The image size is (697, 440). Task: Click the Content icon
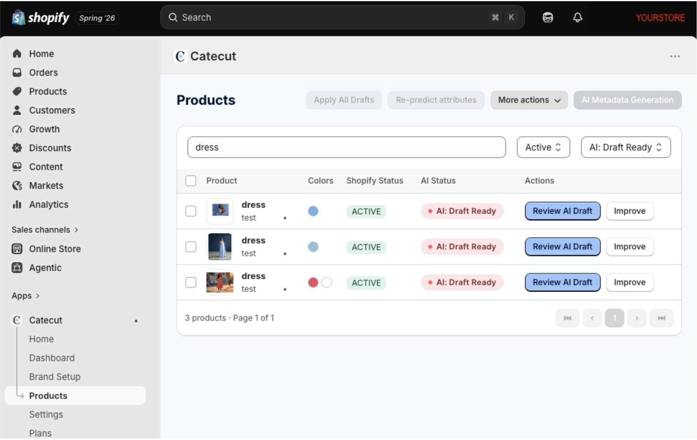pyautogui.click(x=17, y=167)
